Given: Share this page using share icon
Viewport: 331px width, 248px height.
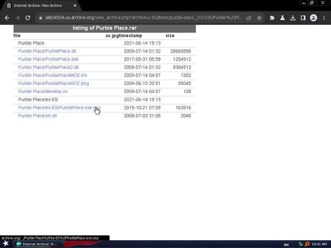Looking at the screenshot, I should coord(249,18).
